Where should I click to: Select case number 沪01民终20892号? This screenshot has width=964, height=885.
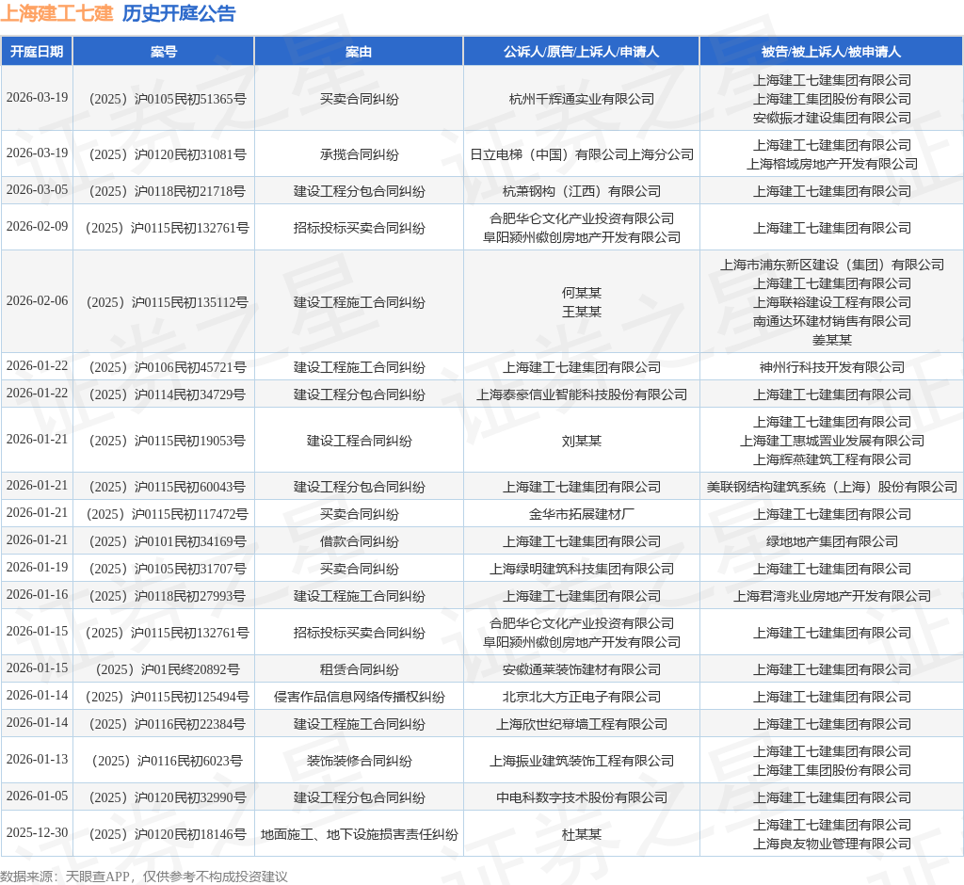[168, 669]
